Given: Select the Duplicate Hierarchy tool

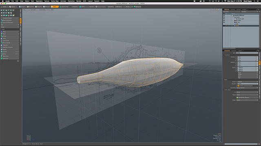Looking at the screenshot, I should tap(10, 47).
